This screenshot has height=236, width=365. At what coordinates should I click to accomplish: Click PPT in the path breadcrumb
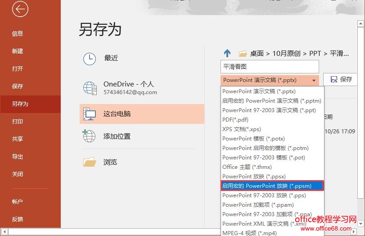(315, 54)
